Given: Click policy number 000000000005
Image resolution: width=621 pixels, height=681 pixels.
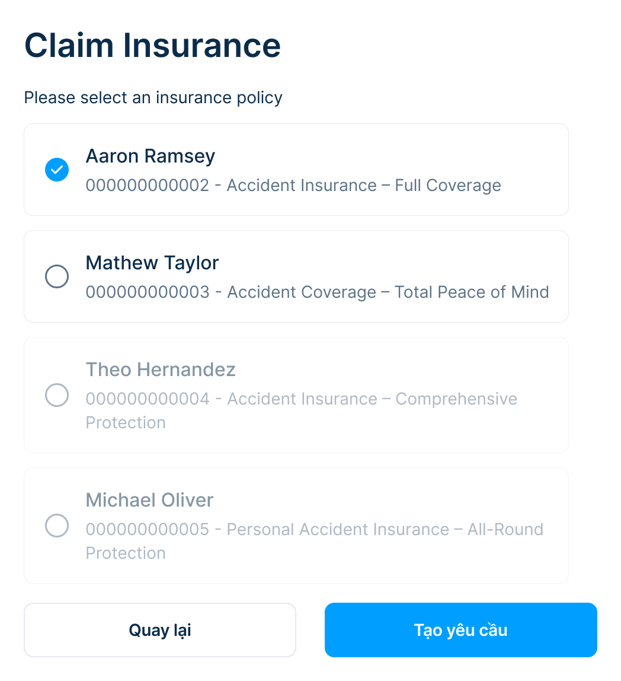Looking at the screenshot, I should pos(148,530).
